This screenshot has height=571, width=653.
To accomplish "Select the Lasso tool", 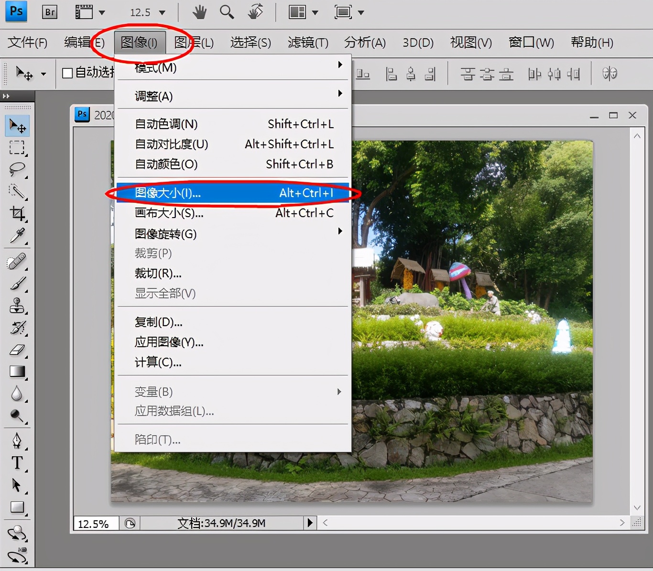I will tap(18, 170).
